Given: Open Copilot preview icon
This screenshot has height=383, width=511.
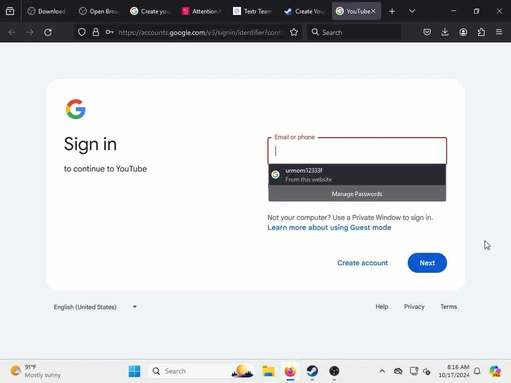Looking at the screenshot, I should pyautogui.click(x=495, y=371).
